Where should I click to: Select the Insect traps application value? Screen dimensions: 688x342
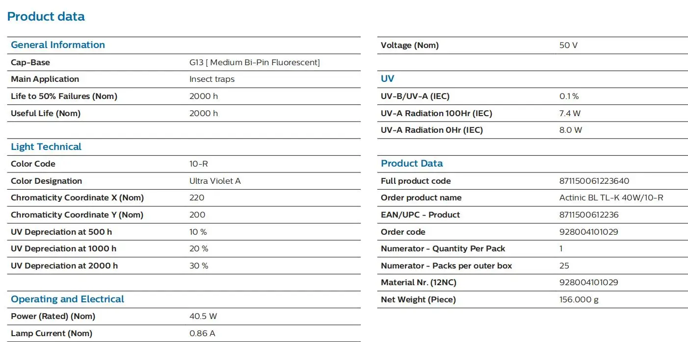coord(212,79)
